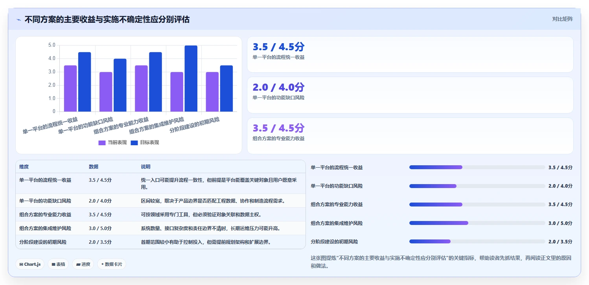The image size is (589, 285).
Task: Click the 说明 column header in the table
Action: [x=146, y=167]
